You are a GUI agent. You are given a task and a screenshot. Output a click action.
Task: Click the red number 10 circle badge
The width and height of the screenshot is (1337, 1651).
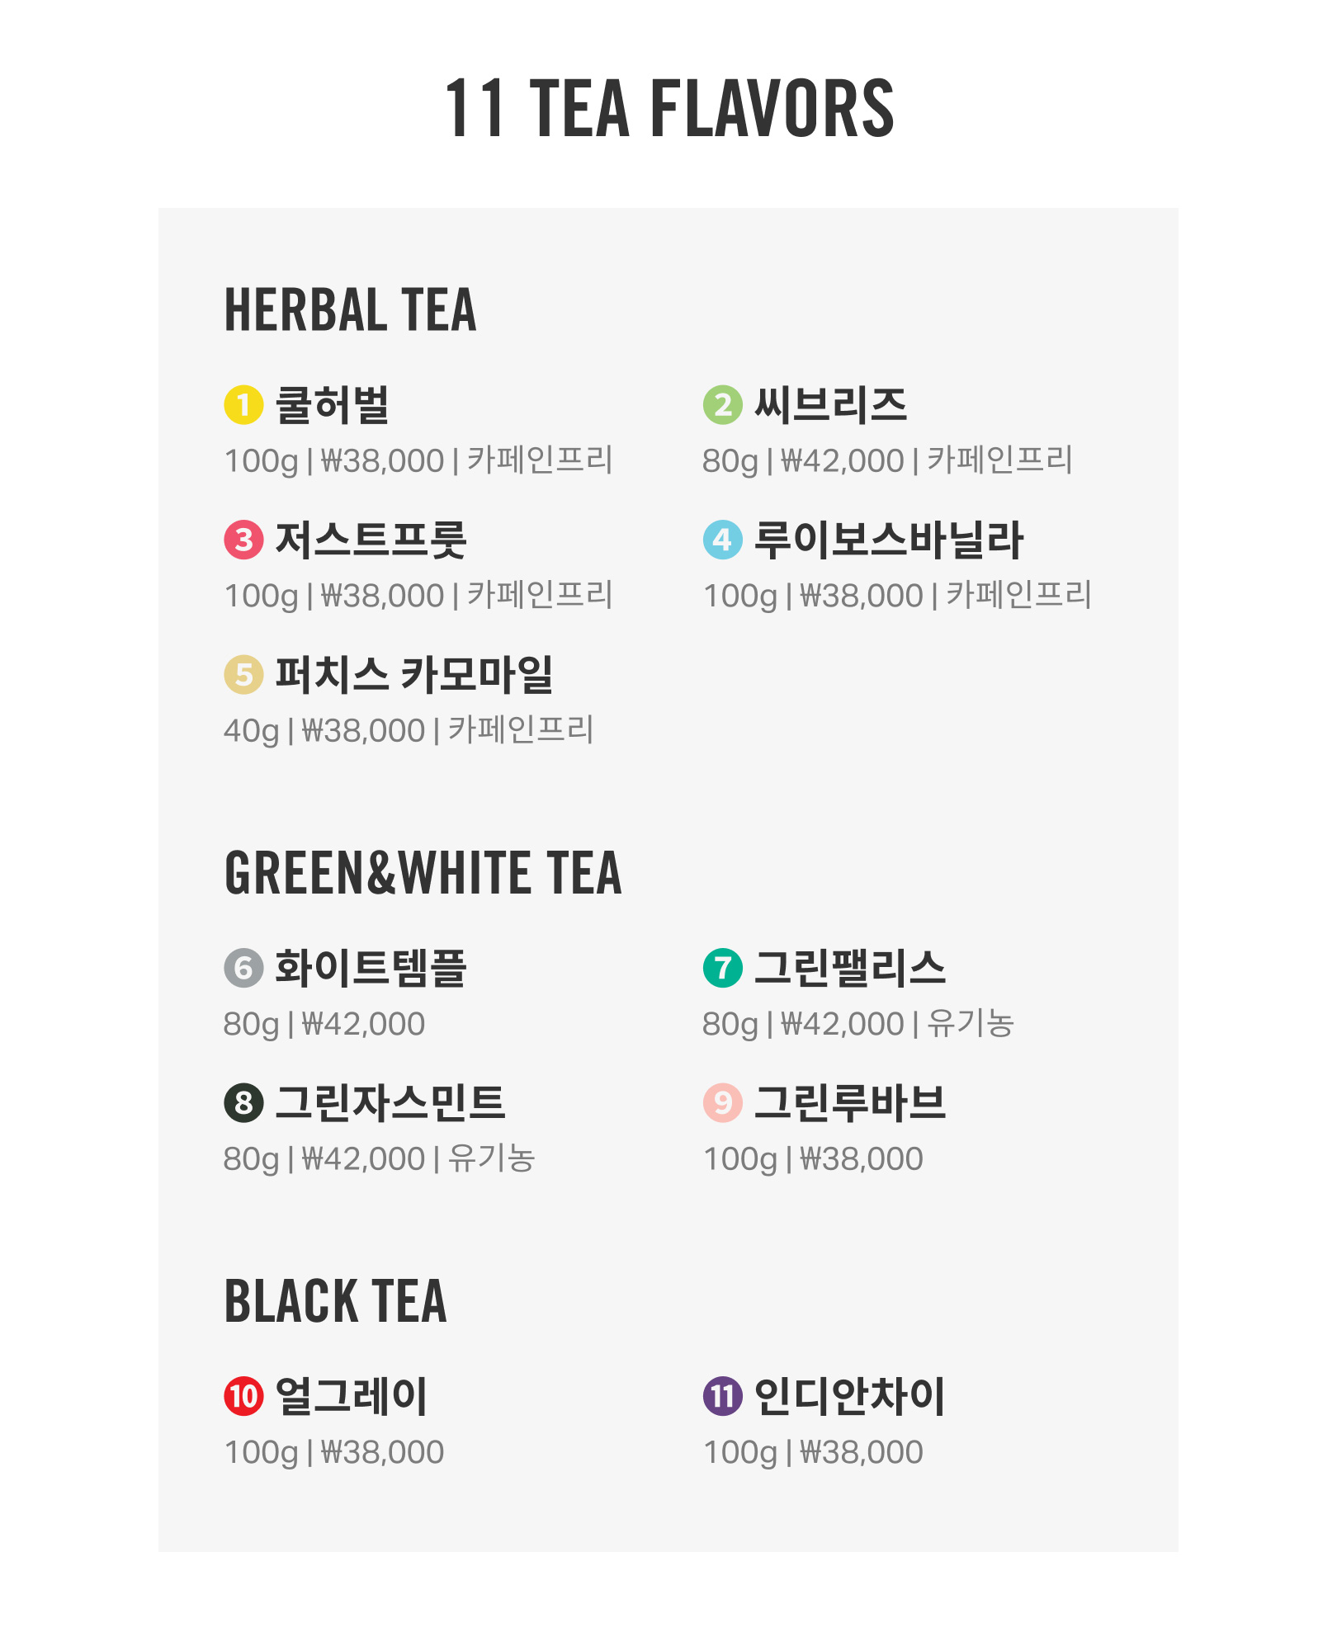click(243, 1396)
